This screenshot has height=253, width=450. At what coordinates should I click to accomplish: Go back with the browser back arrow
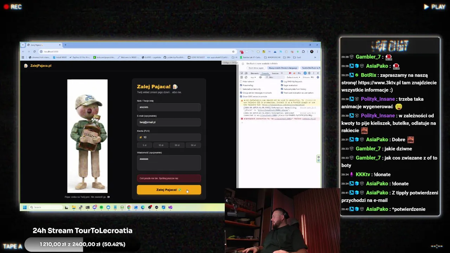pos(23,52)
